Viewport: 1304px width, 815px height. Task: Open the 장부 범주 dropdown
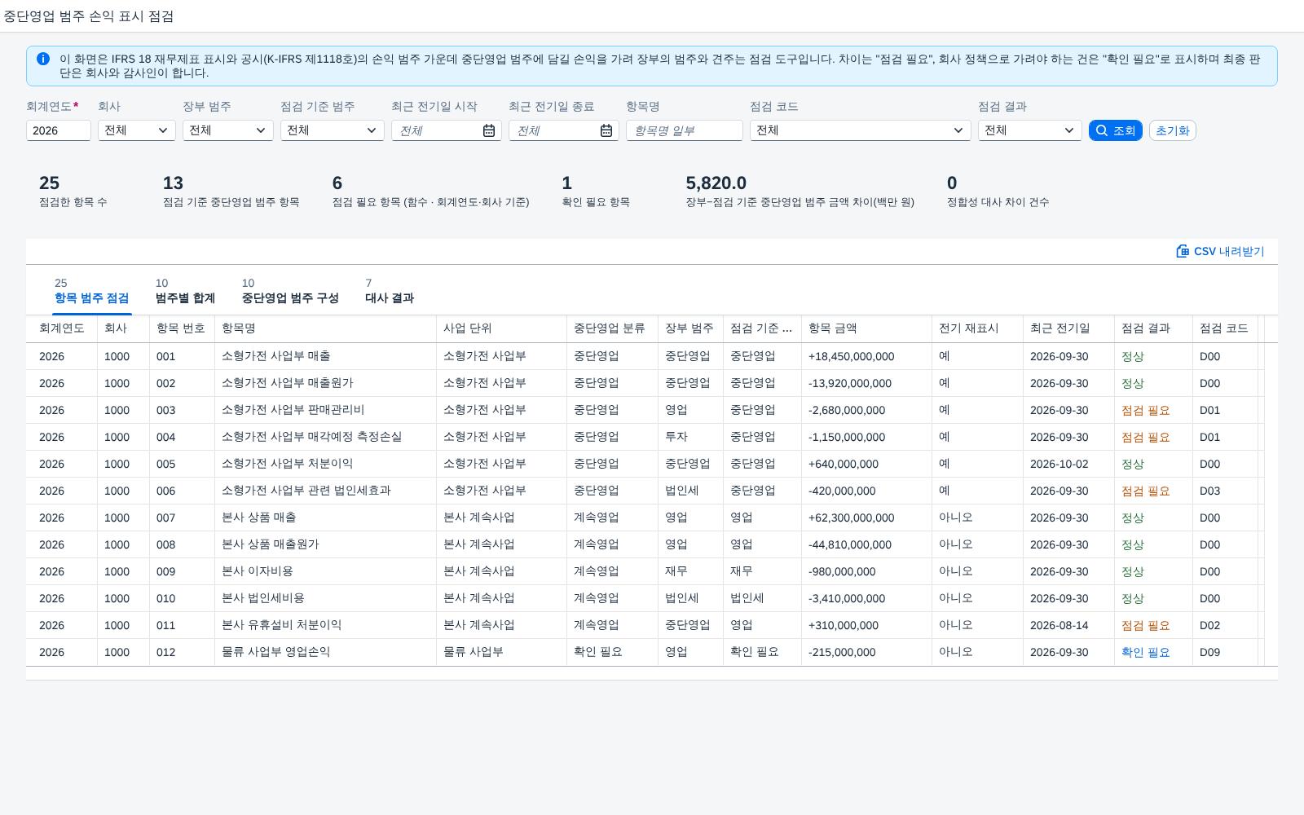pos(261,130)
